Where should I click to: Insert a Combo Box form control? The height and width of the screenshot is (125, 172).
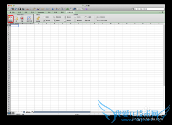tap(67, 21)
